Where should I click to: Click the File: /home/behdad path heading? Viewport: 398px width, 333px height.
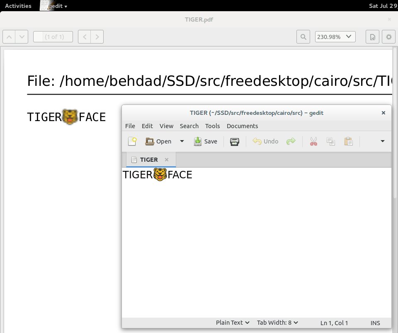point(209,81)
